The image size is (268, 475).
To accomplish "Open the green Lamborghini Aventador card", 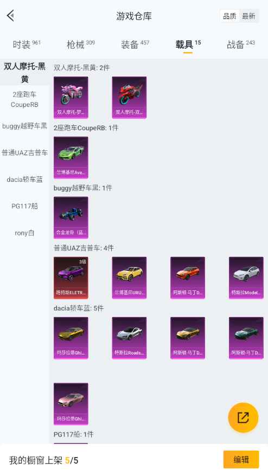I will coord(71,157).
